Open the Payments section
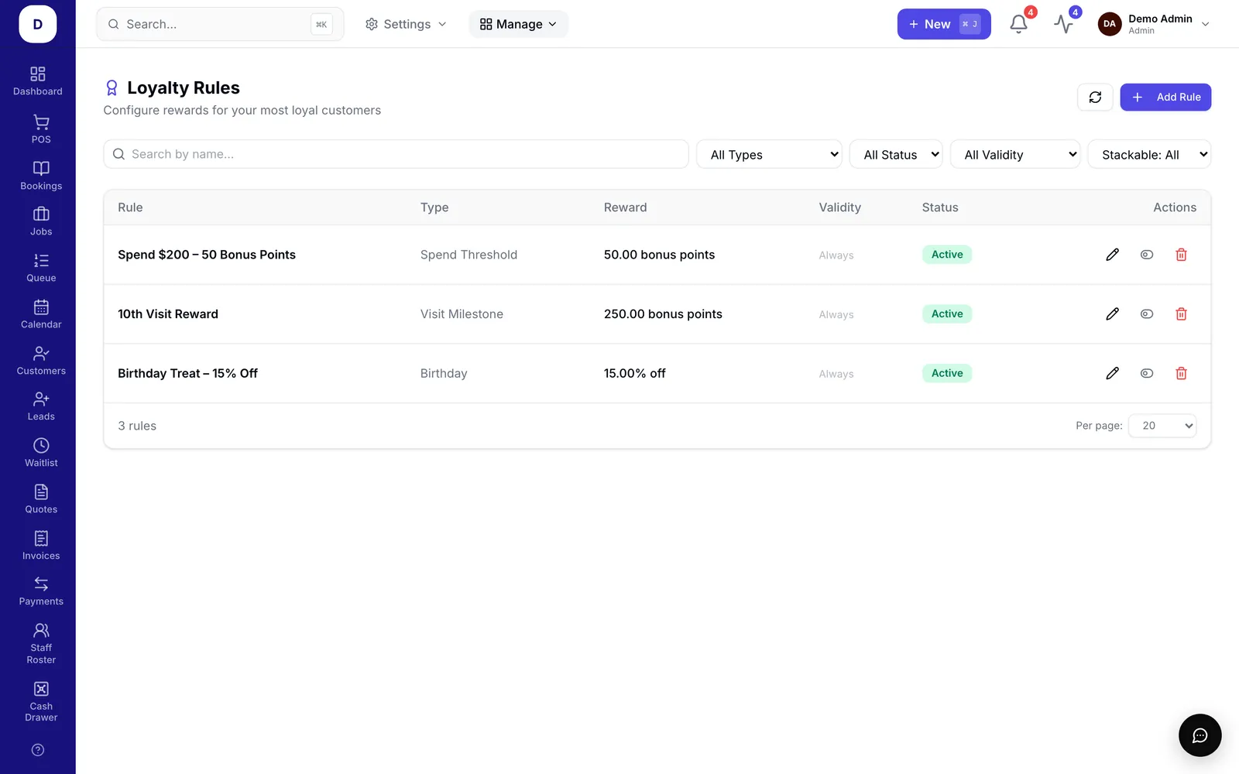 [x=41, y=591]
